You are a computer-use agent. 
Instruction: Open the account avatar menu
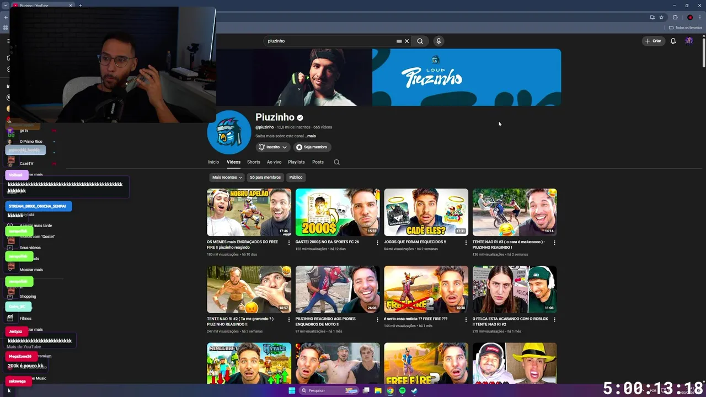tap(689, 41)
